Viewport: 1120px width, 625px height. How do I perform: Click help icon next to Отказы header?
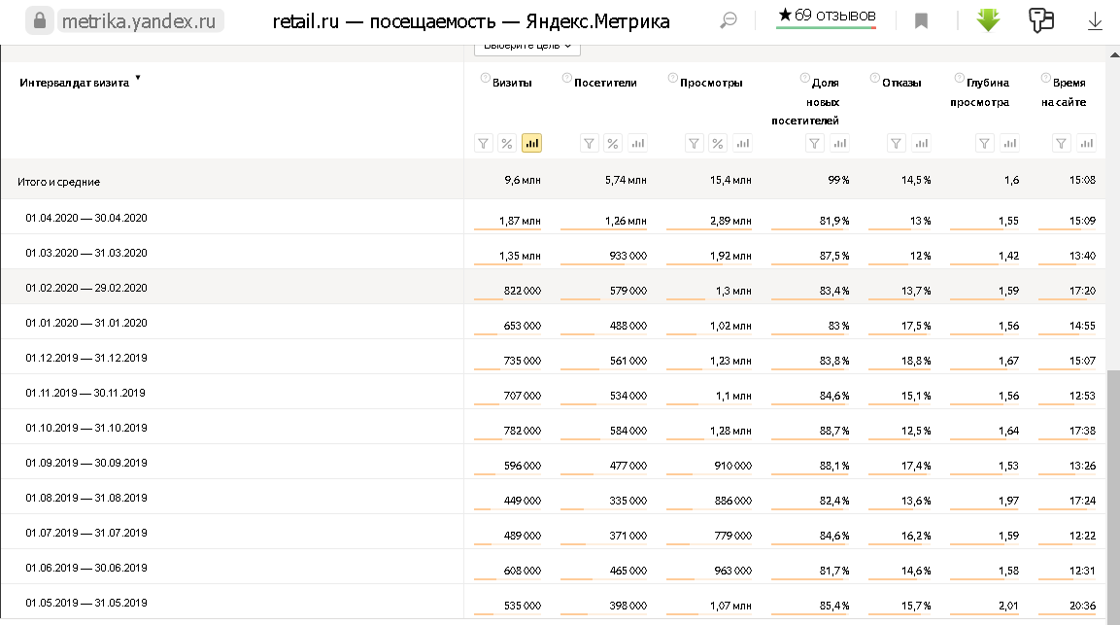(x=875, y=78)
